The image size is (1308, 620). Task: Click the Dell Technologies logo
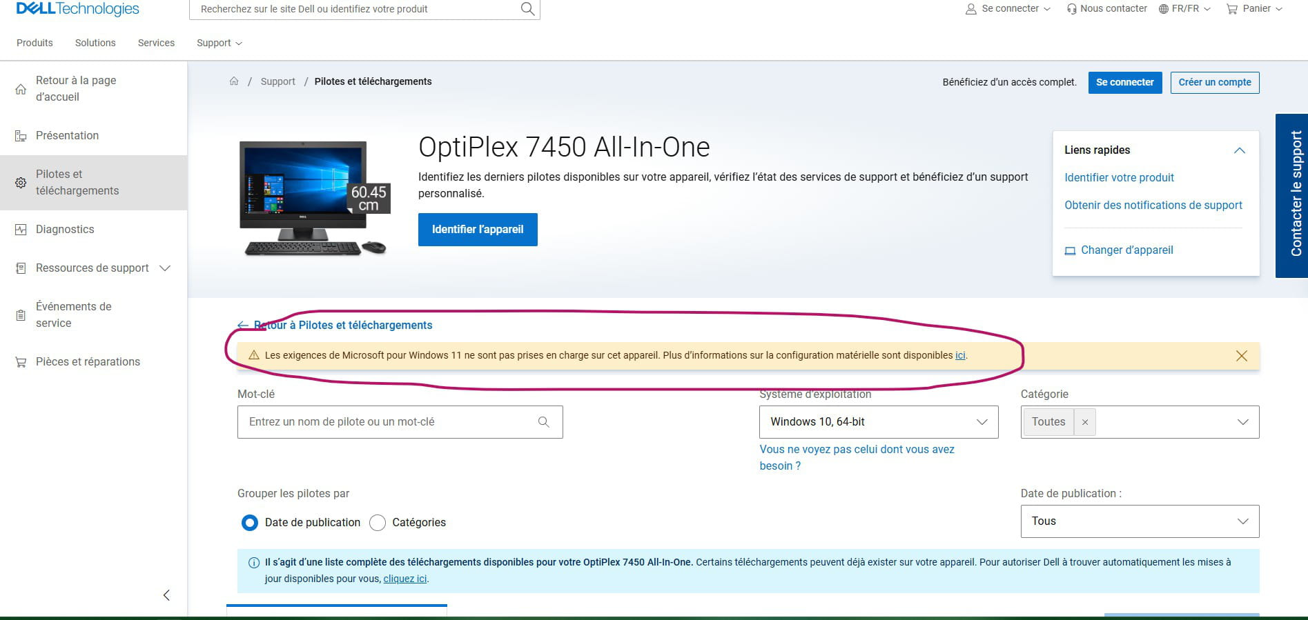click(x=77, y=9)
